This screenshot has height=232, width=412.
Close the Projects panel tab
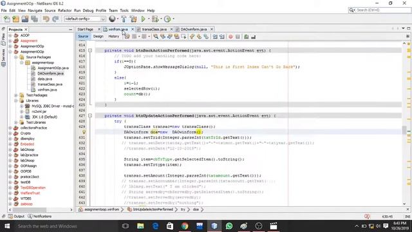(x=26, y=30)
